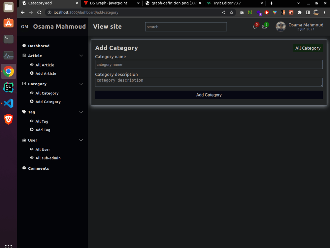Collapse the User section chevron
The width and height of the screenshot is (330, 248).
pos(81,140)
